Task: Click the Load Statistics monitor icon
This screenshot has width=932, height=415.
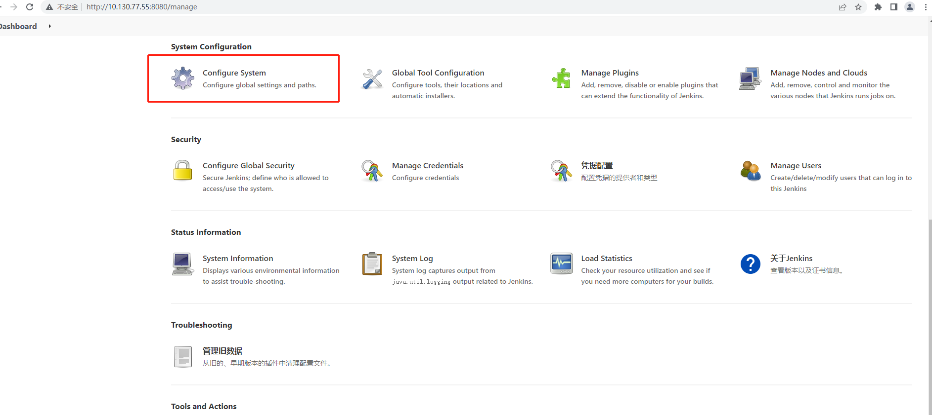Action: [x=562, y=264]
